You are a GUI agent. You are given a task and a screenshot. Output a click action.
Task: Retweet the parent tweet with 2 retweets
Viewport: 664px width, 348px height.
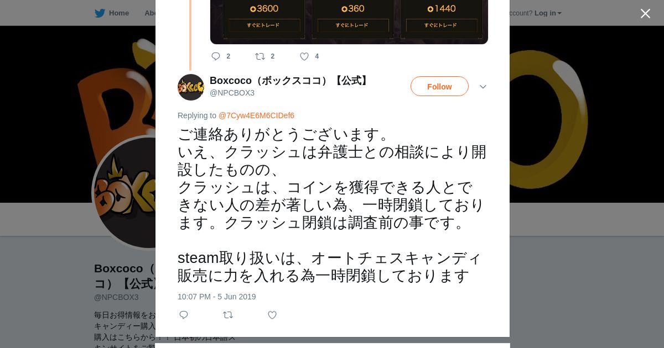pyautogui.click(x=260, y=56)
